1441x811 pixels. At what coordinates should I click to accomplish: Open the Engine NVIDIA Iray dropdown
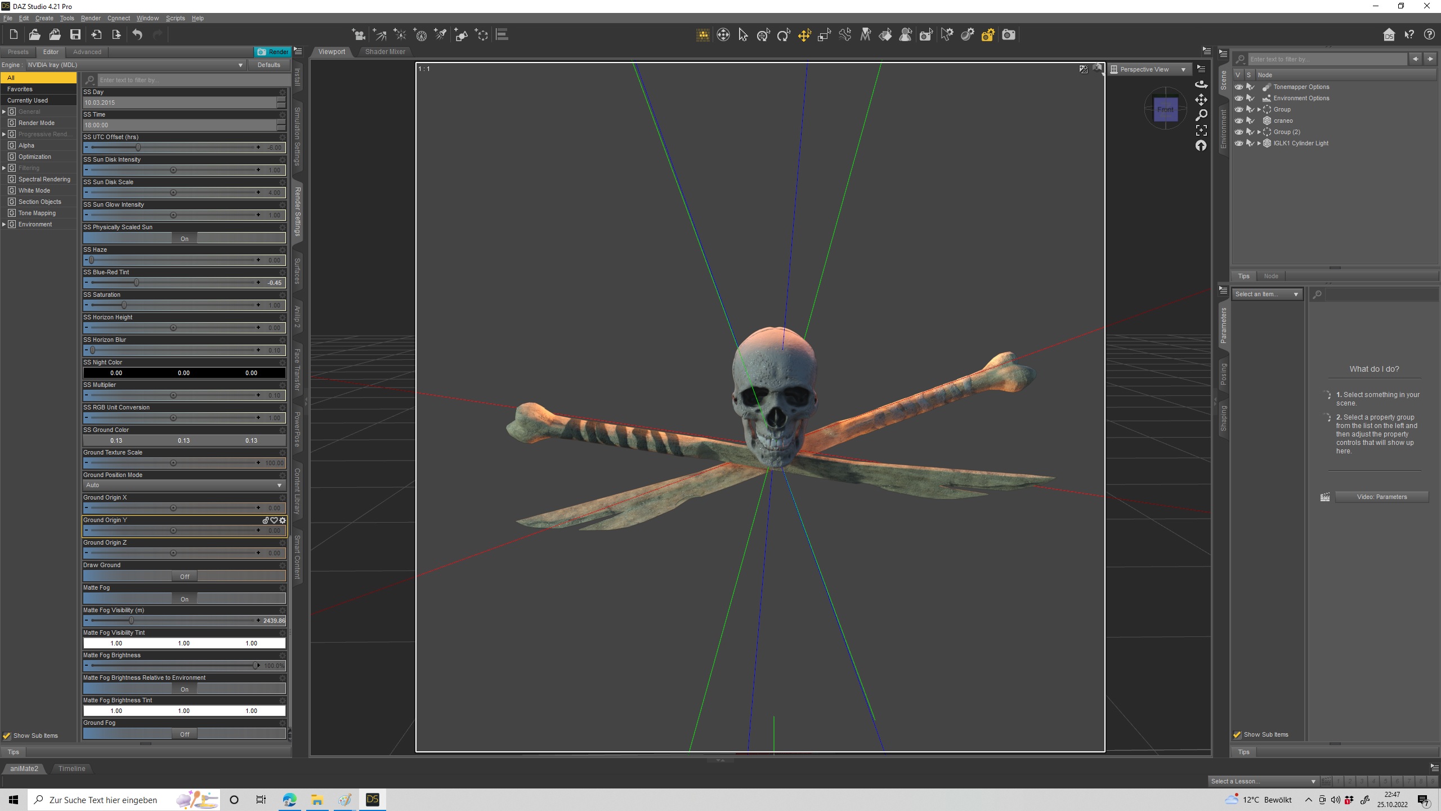(x=135, y=65)
